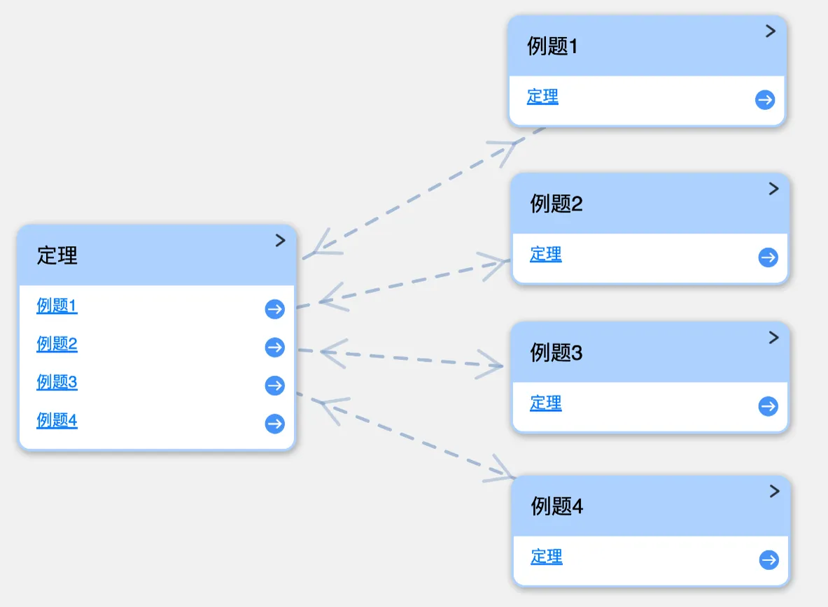Open the 例题4 link in 定理 card
This screenshot has height=607, width=828.
[x=57, y=420]
